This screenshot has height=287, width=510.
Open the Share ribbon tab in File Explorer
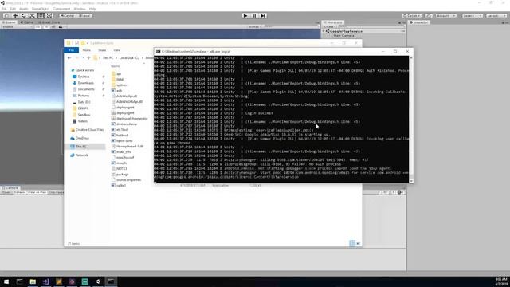point(102,50)
